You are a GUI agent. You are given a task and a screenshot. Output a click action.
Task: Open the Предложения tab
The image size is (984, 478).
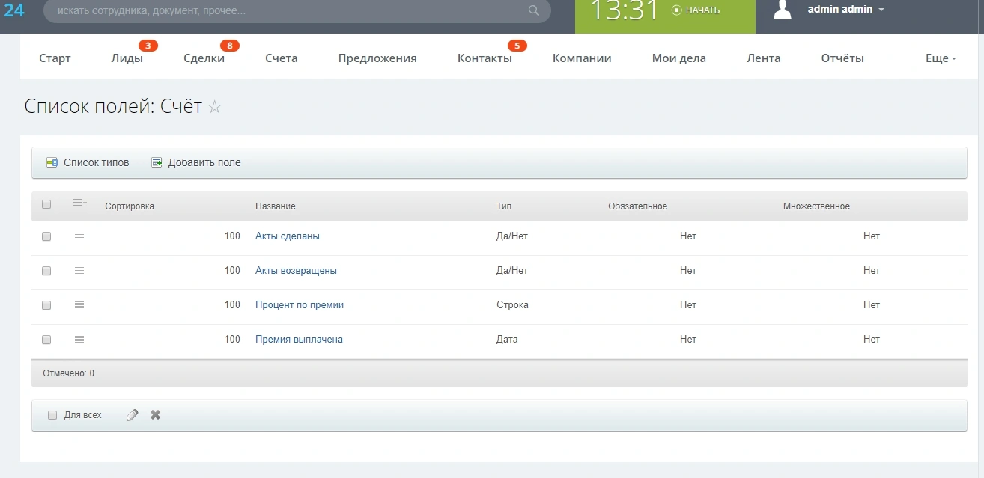377,58
